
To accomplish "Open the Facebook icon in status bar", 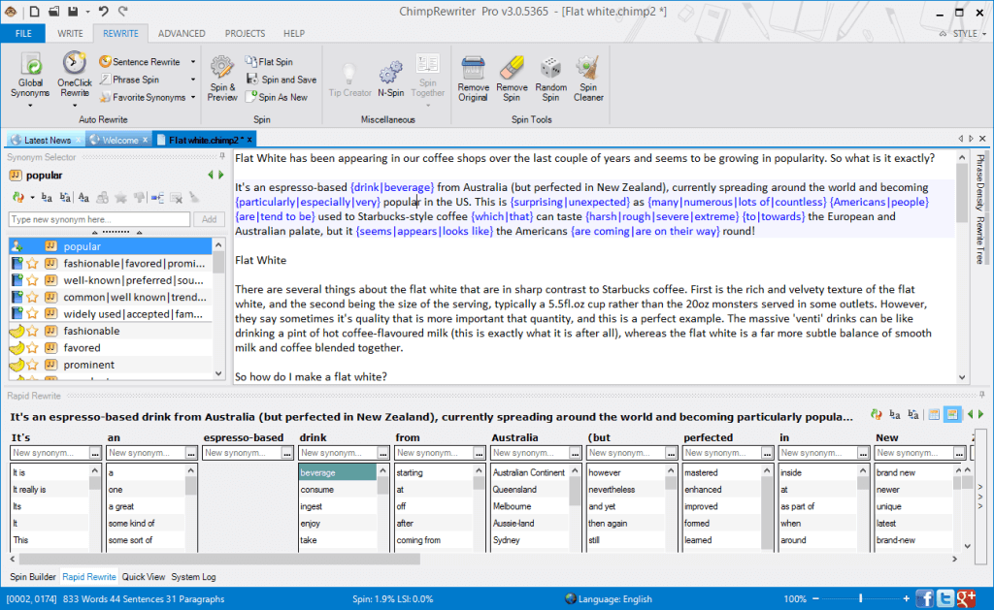I will tap(925, 598).
